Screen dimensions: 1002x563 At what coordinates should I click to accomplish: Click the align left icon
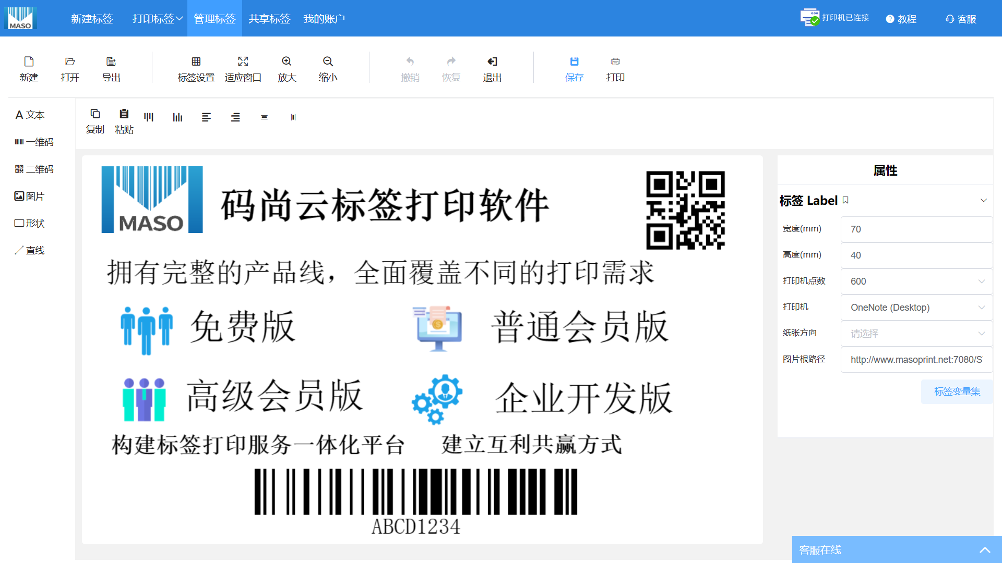206,117
